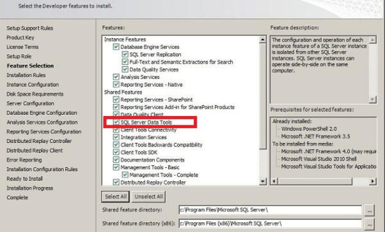Click the Unselect All button
This screenshot has height=232, width=385.
148,197
